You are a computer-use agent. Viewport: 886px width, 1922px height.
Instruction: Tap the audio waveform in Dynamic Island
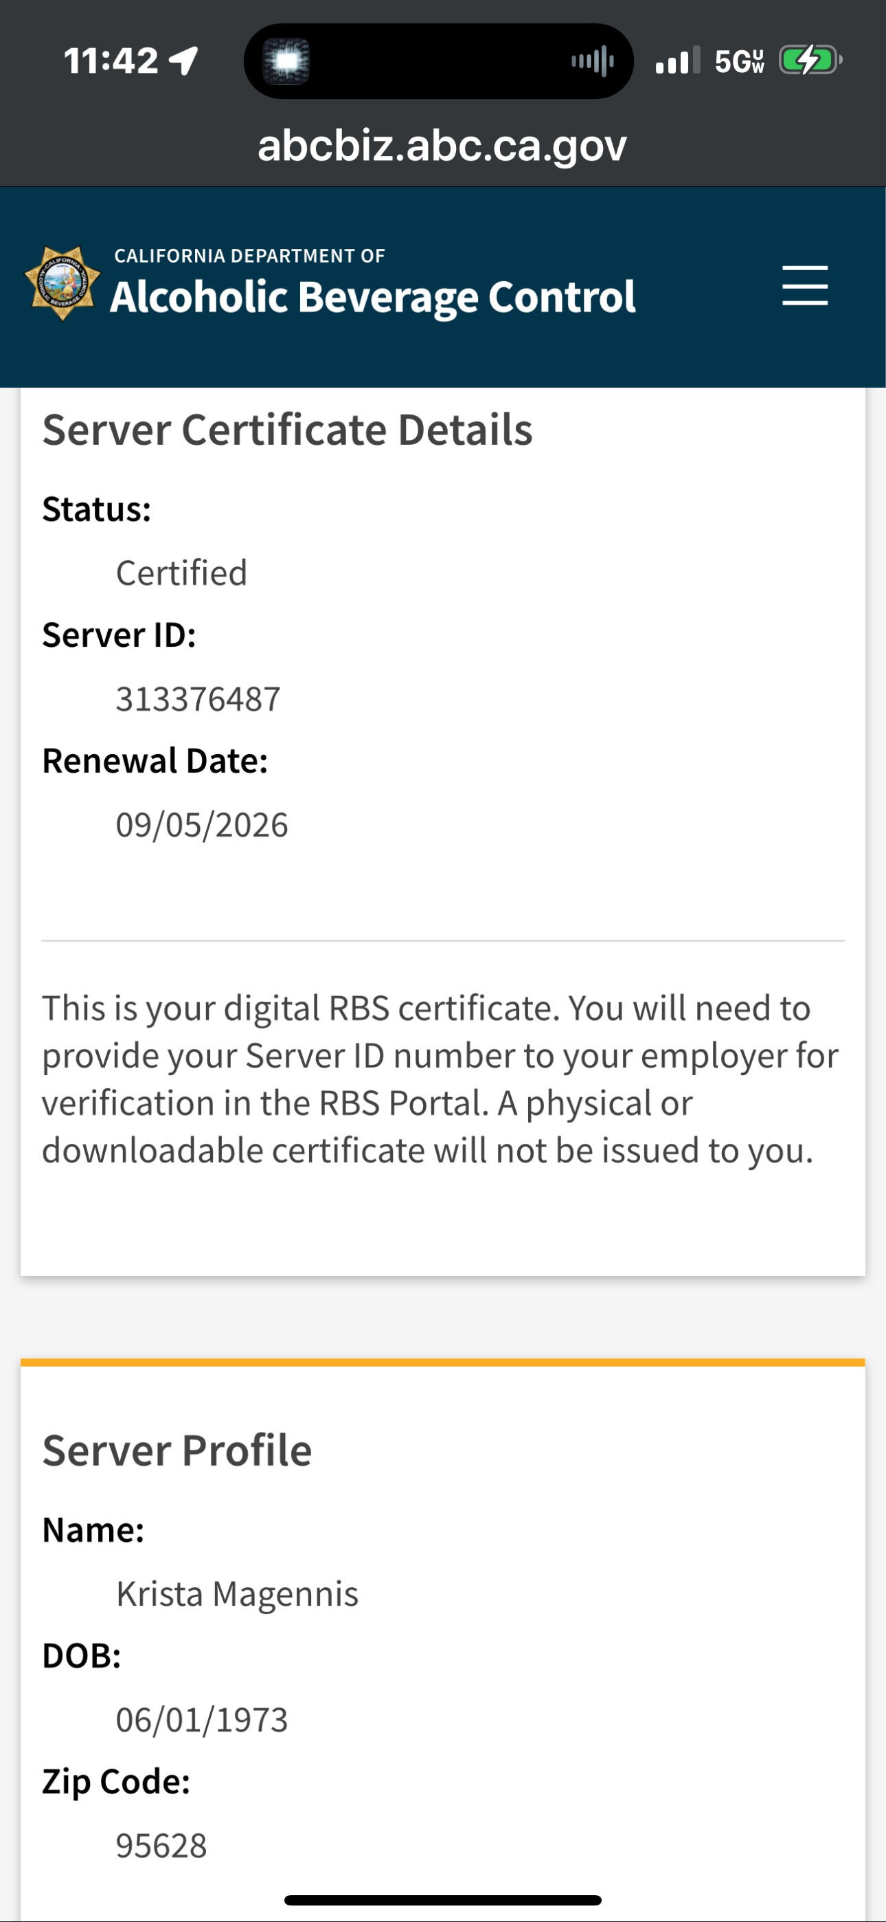click(x=592, y=60)
